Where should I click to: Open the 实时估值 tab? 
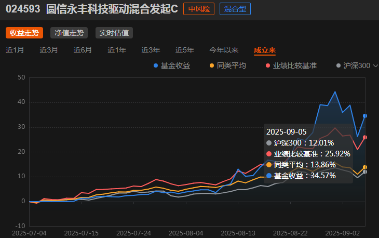[114, 33]
